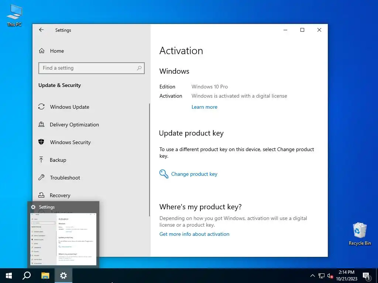The width and height of the screenshot is (378, 283).
Task: Select the Recycle Bin desktop icon
Action: tap(360, 234)
